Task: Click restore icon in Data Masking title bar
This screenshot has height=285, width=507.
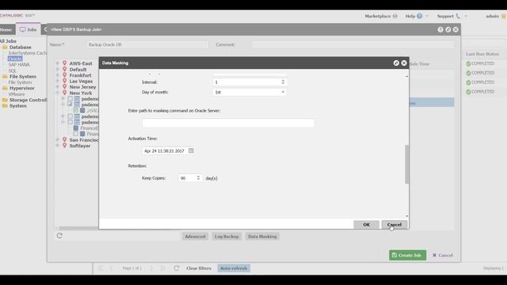Action: click(x=396, y=63)
